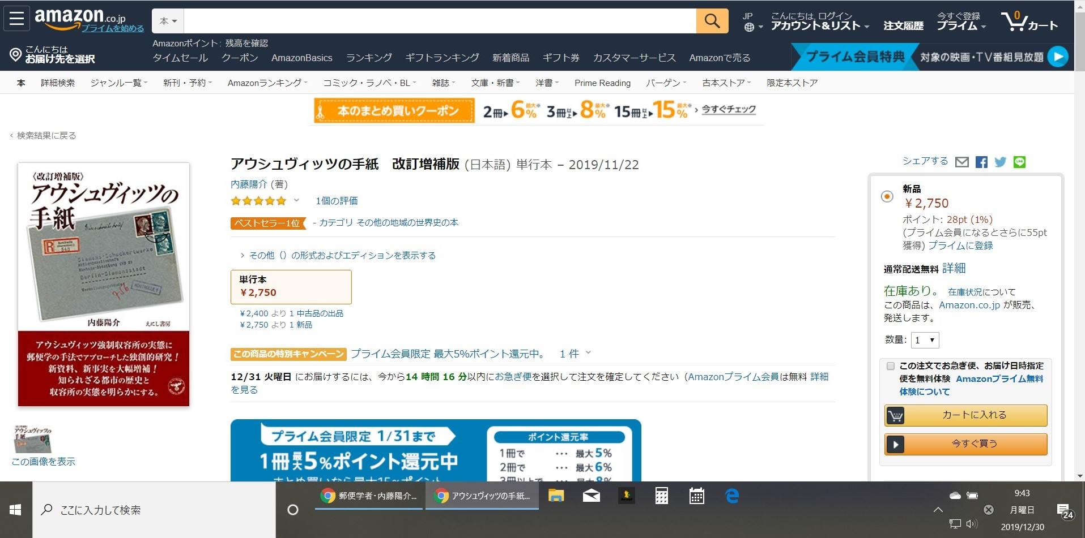Select the 単行本 ¥2,750 format button
This screenshot has height=538, width=1085.
tap(291, 287)
